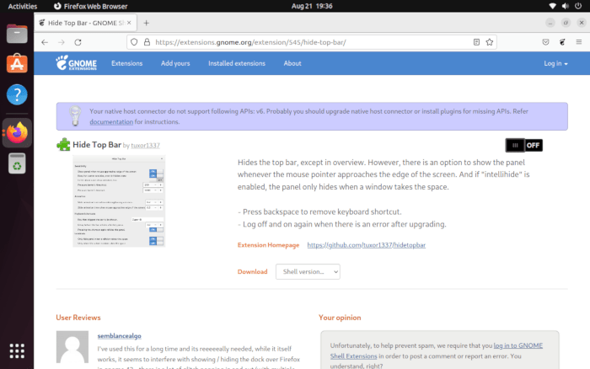Visit author tuxor1337's profile link

point(145,145)
